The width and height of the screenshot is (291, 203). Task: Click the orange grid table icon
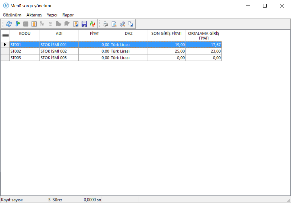coord(34,24)
